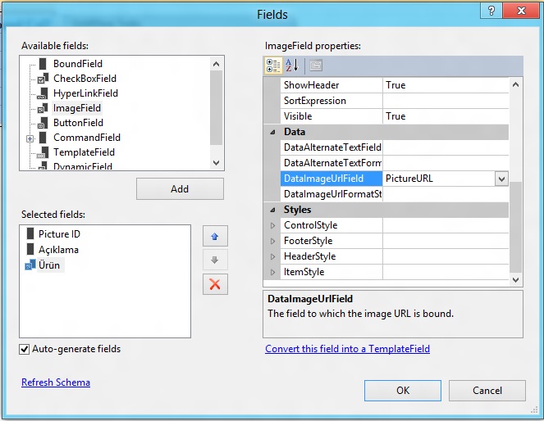Click the Categorized view icon in property grid
The height and width of the screenshot is (421, 544).
[273, 66]
